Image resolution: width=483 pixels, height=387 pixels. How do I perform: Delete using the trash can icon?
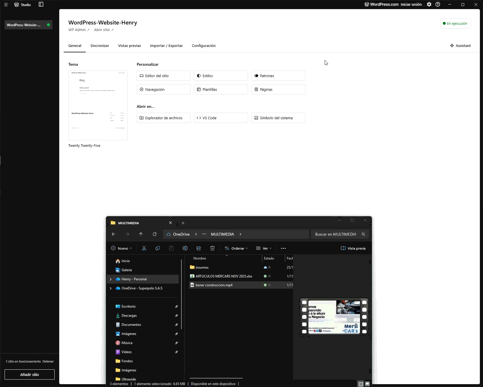pyautogui.click(x=212, y=248)
